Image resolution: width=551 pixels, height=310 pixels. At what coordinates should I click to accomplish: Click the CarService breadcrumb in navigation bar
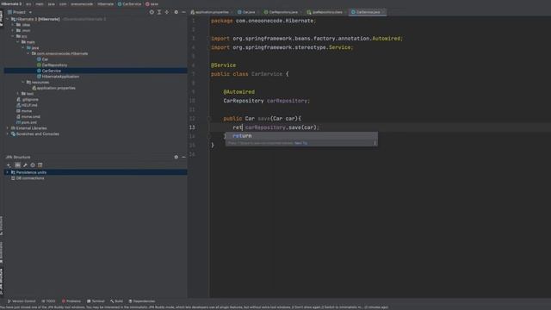coord(129,3)
